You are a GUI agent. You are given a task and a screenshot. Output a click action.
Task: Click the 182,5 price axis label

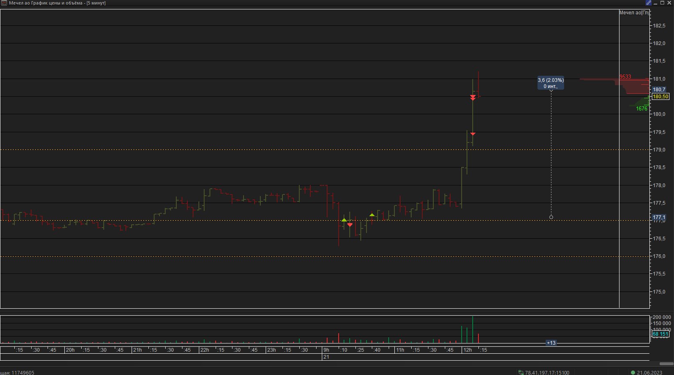659,26
